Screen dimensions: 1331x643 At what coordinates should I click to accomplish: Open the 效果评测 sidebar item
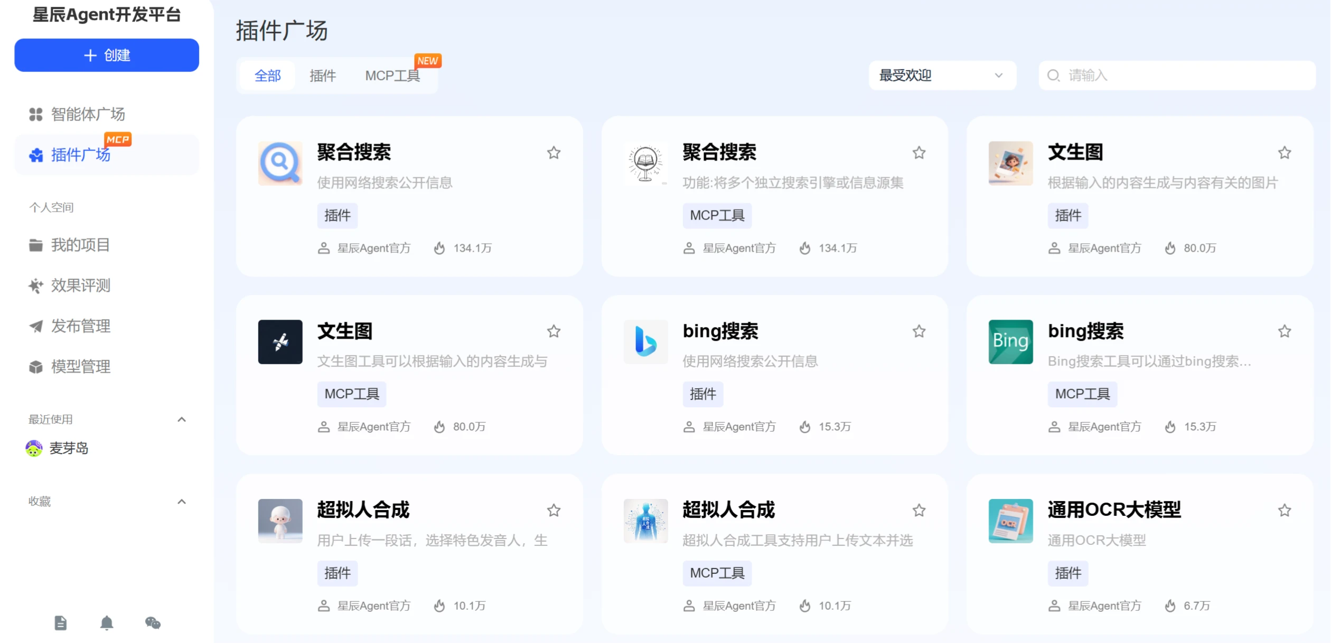point(80,285)
